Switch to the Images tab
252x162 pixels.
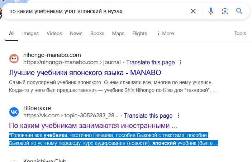click(x=30, y=33)
